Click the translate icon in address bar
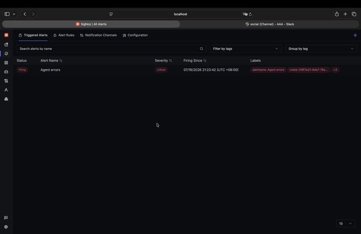The height and width of the screenshot is (234, 361). 245,14
